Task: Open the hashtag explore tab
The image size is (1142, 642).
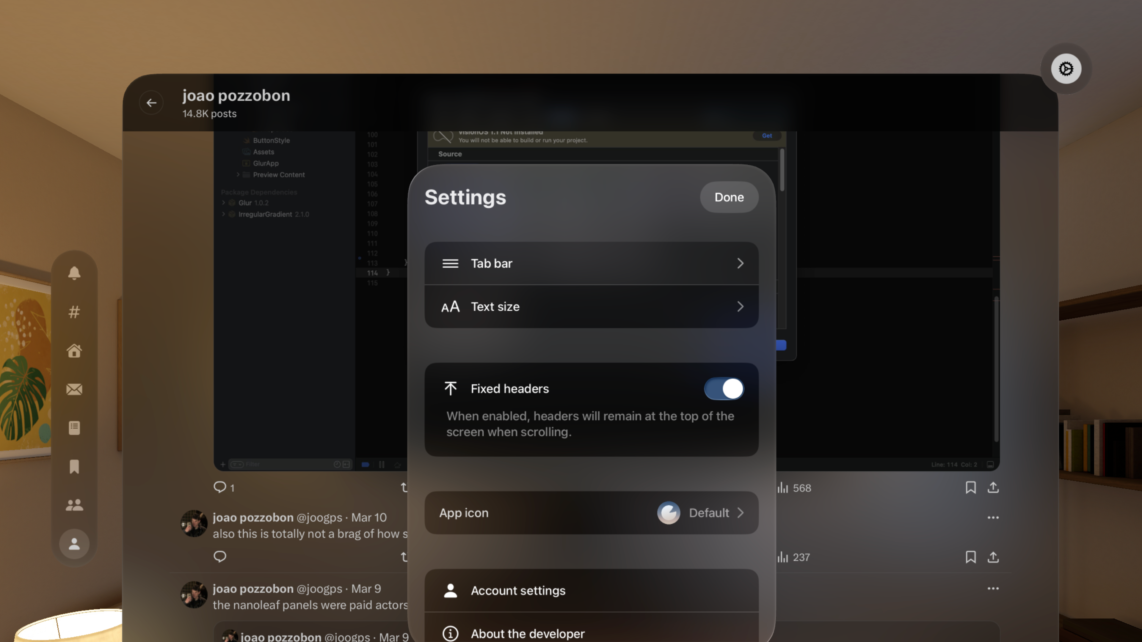Action: 74,312
